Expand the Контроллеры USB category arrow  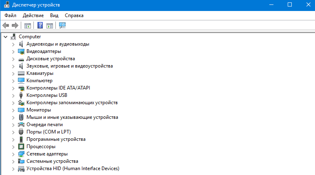pyautogui.click(x=13, y=96)
